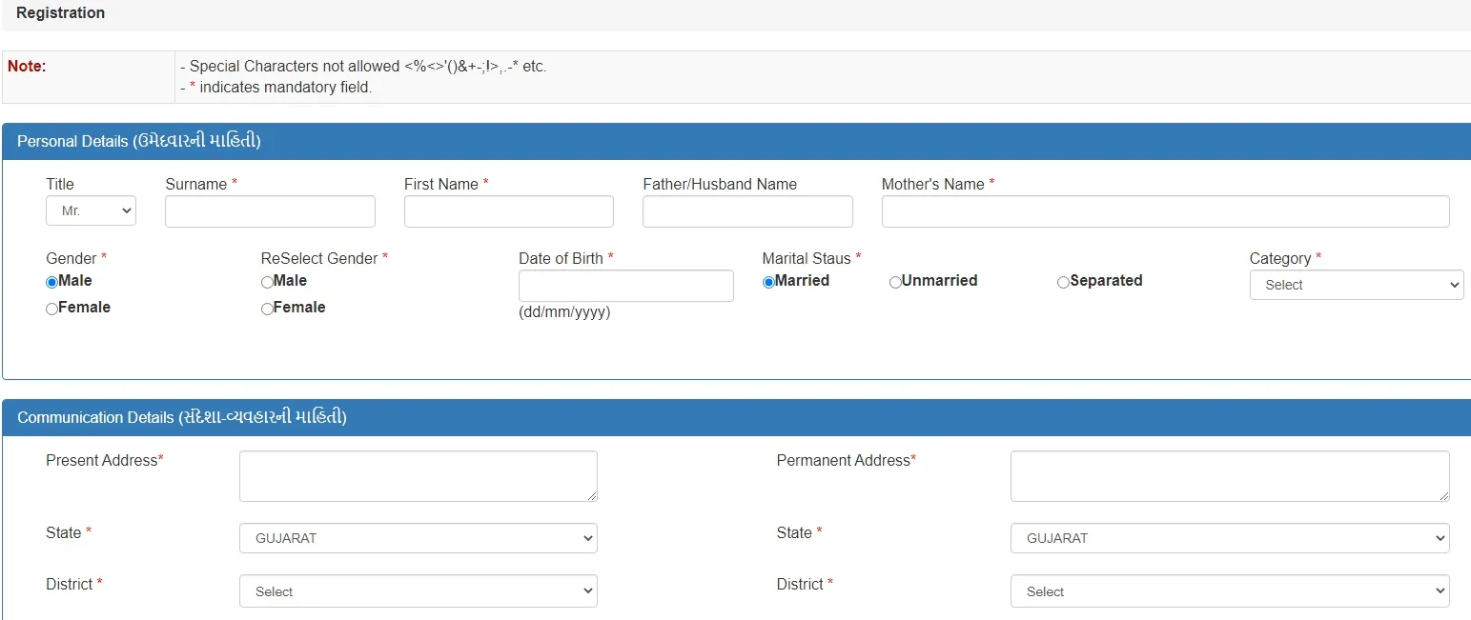Viewport: 1471px width, 620px height.
Task: Select Female under Gender
Action: pyautogui.click(x=52, y=309)
